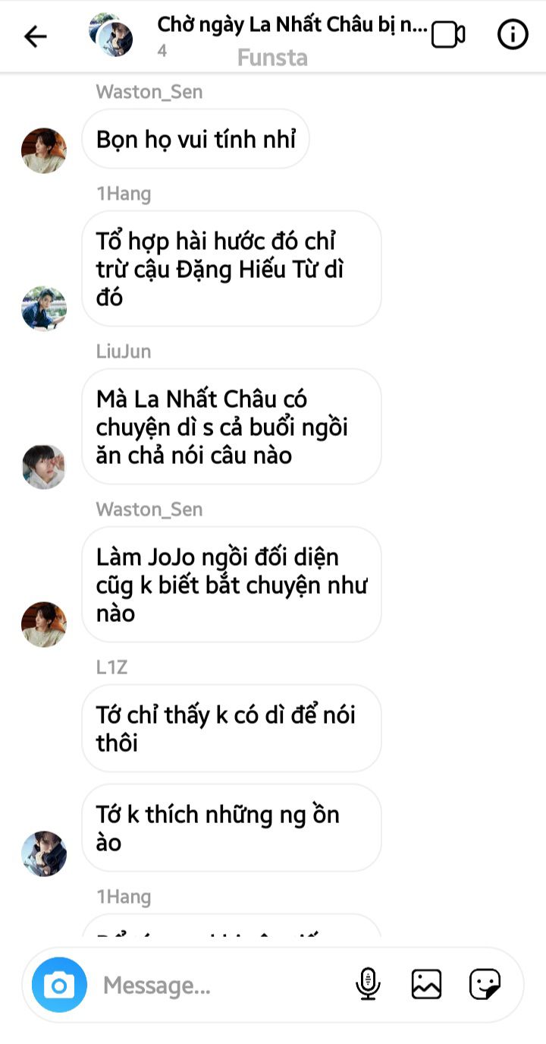Tap the group avatar in header

click(111, 35)
